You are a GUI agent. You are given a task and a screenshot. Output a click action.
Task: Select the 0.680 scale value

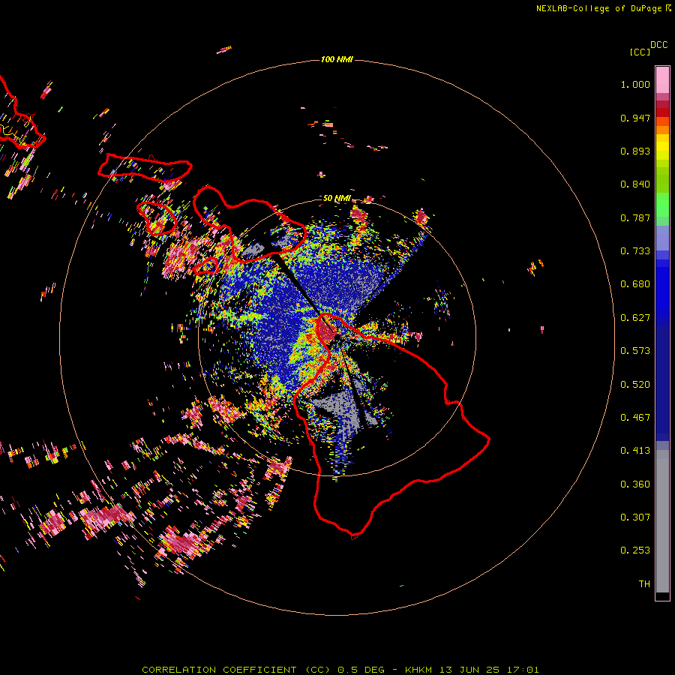click(x=635, y=284)
